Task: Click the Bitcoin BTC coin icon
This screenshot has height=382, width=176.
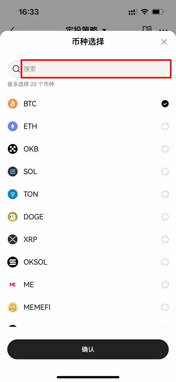Action: tap(12, 104)
